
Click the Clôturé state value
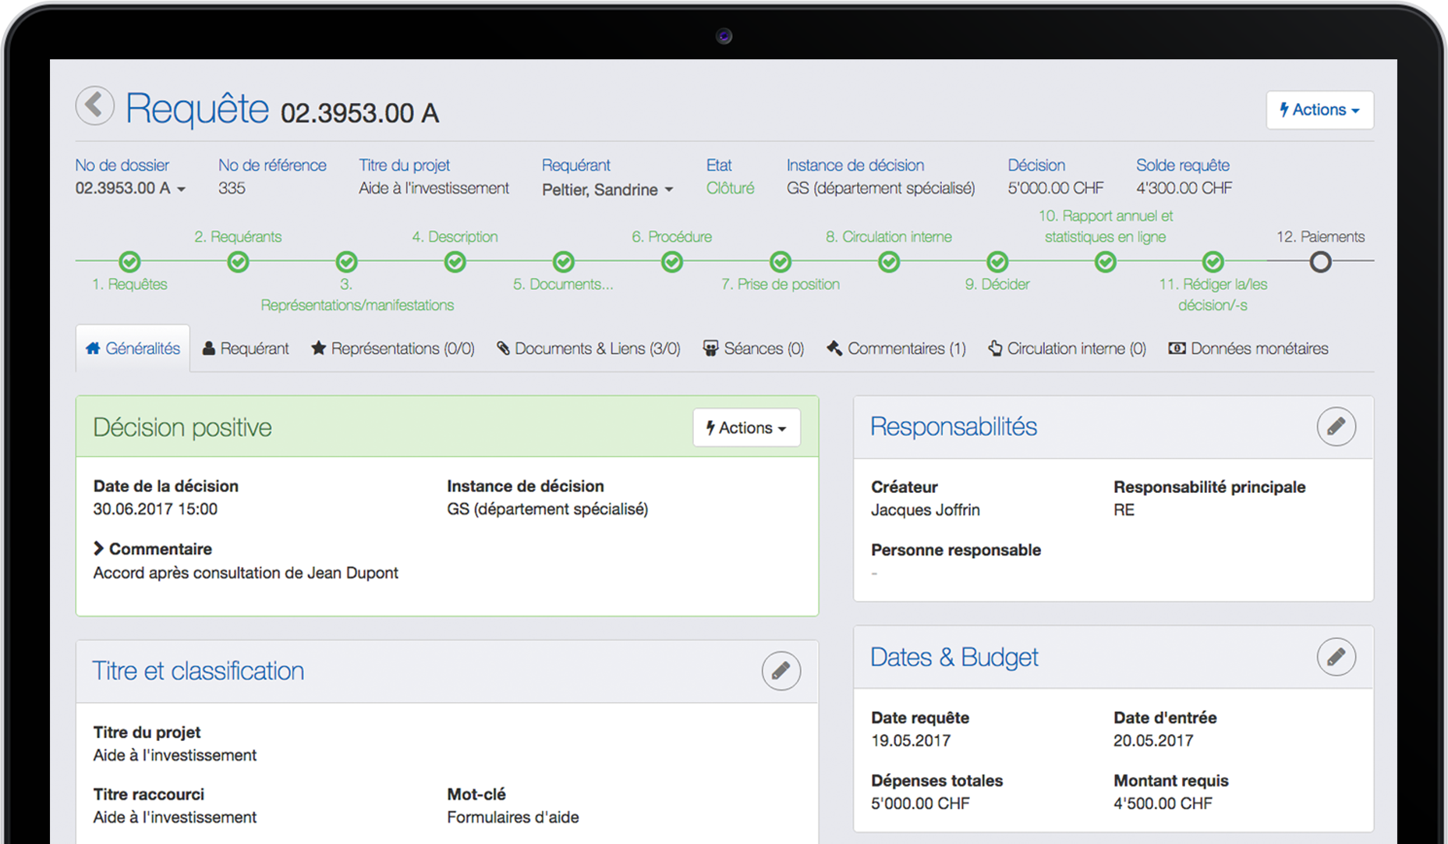click(x=730, y=188)
